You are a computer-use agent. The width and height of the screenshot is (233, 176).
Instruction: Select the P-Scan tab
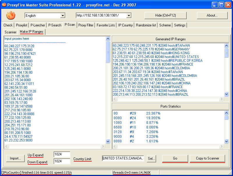point(70,25)
